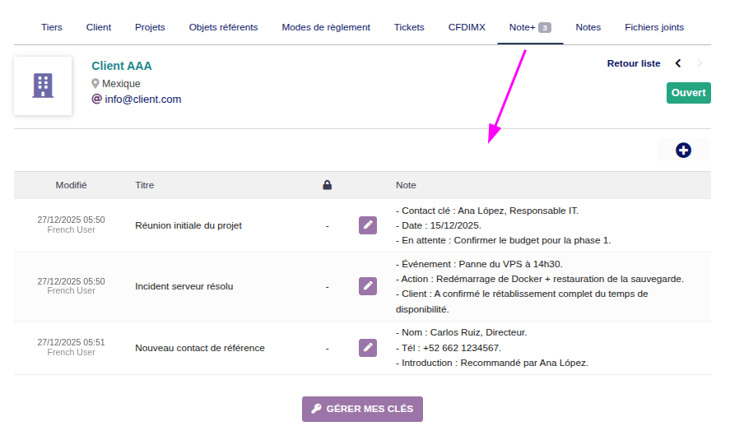
Task: Click the plus icon to add note
Action: click(683, 150)
